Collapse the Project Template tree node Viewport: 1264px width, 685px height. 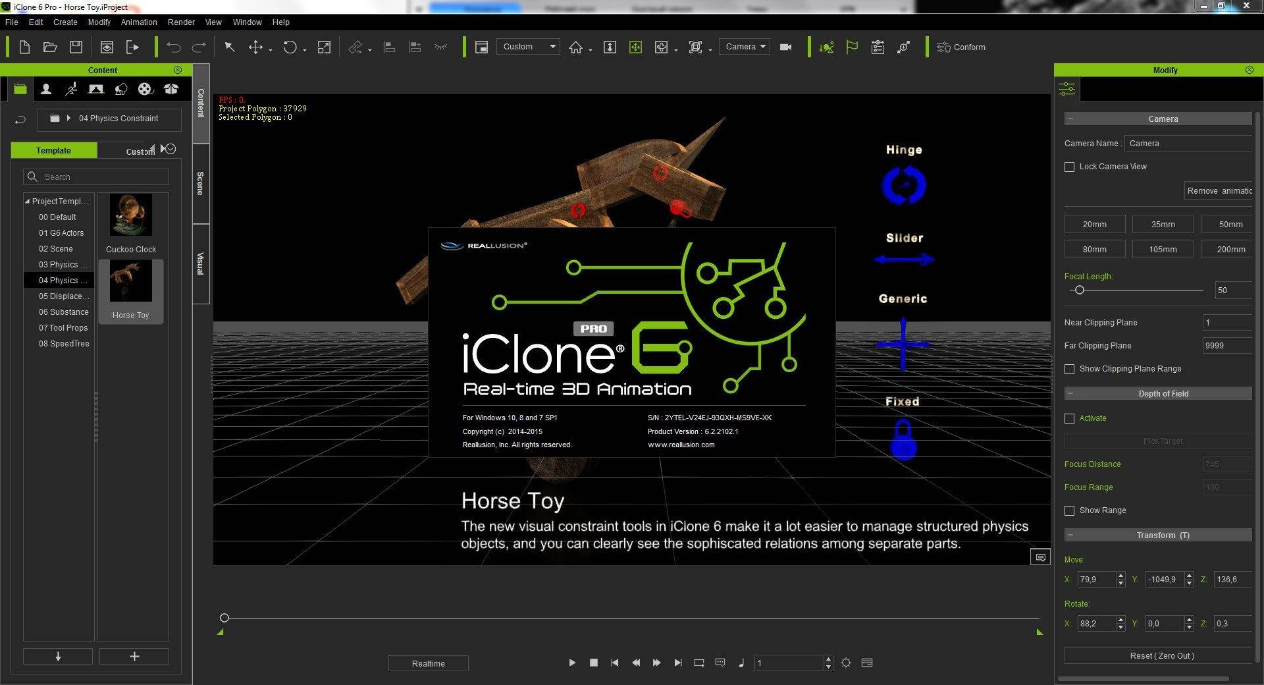point(27,202)
